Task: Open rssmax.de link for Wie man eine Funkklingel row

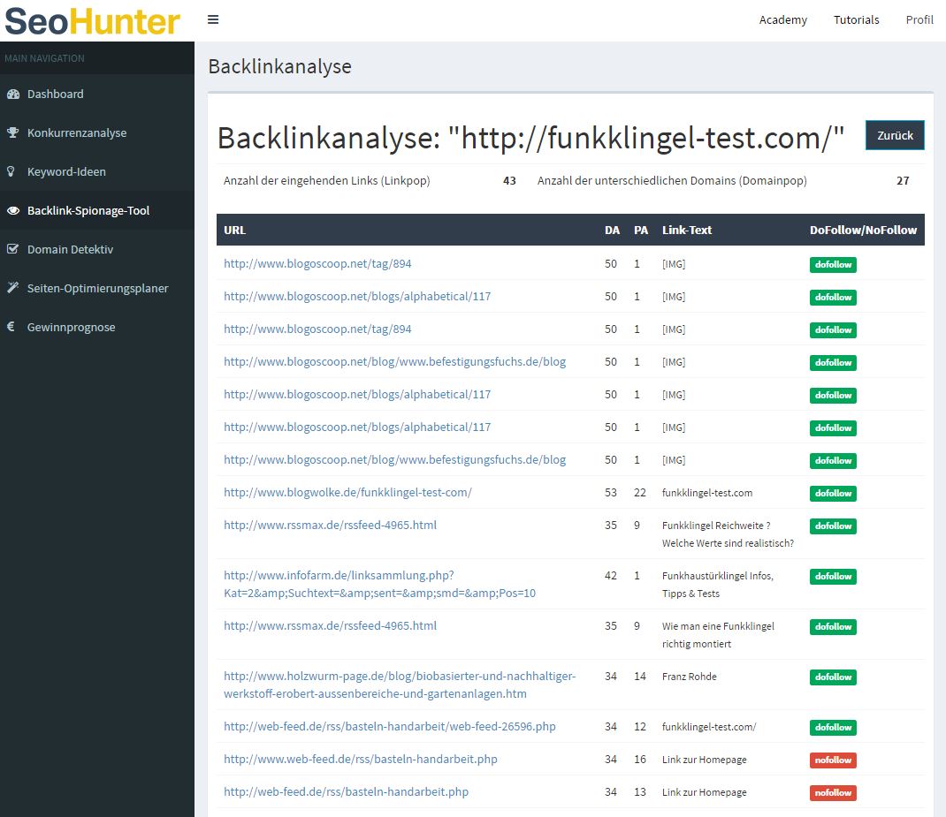Action: click(330, 625)
